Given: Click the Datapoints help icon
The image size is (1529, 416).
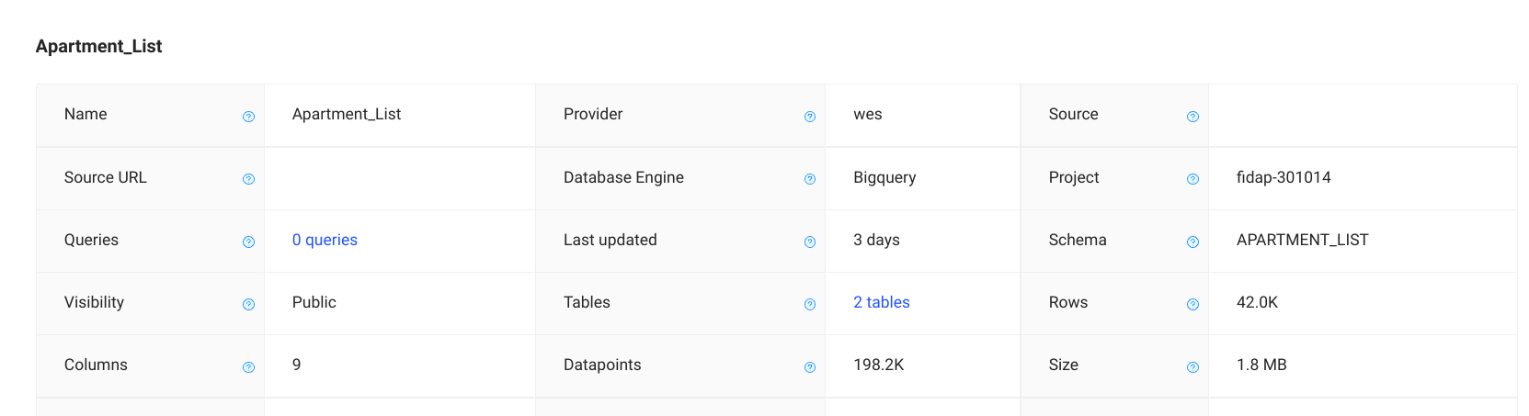Looking at the screenshot, I should (810, 367).
